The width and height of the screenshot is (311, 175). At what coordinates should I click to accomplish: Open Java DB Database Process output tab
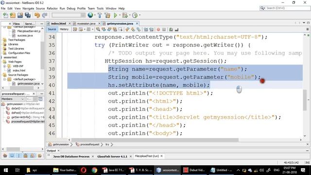tap(71, 157)
